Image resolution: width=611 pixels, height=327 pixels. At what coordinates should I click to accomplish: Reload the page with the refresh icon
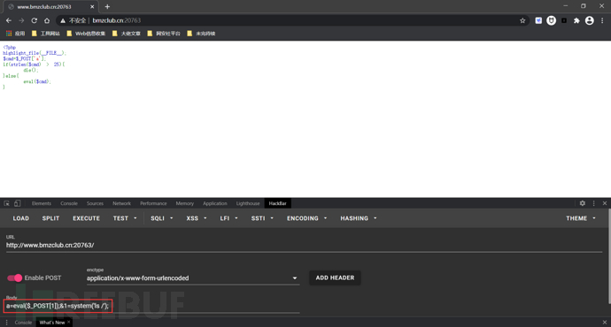tap(35, 20)
